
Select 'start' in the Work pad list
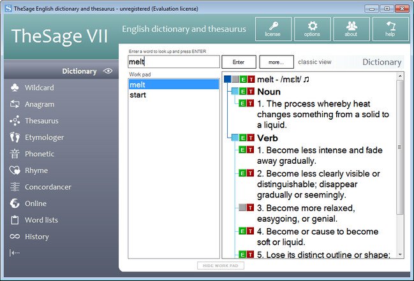(174, 95)
